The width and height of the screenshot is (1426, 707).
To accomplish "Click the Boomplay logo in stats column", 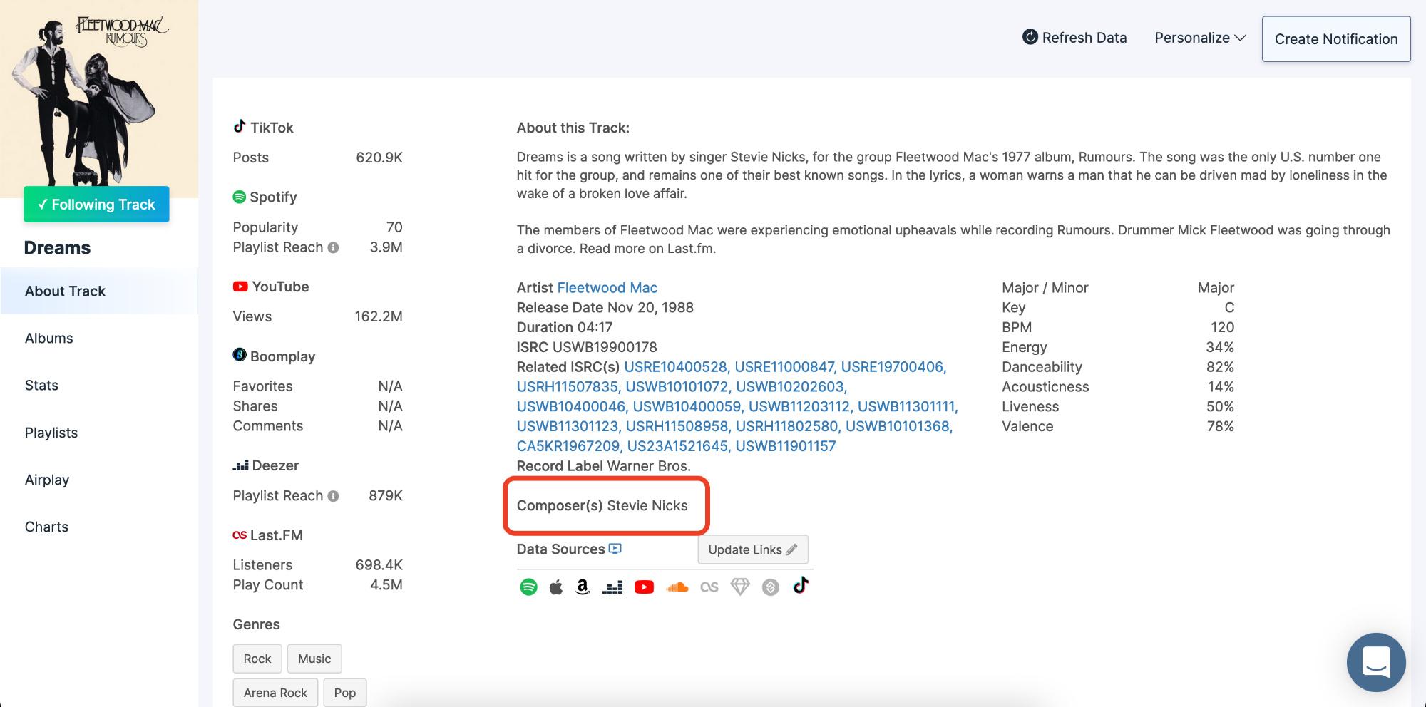I will click(240, 355).
